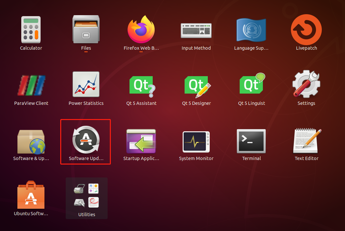
Task: Open the Calculator app
Action: pyautogui.click(x=31, y=30)
